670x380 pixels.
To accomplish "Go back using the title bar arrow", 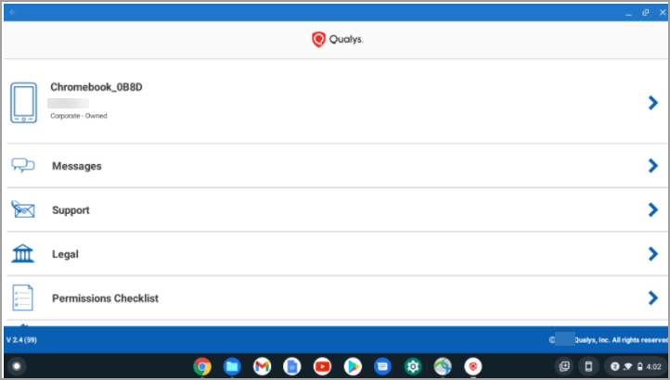I will click(x=12, y=12).
